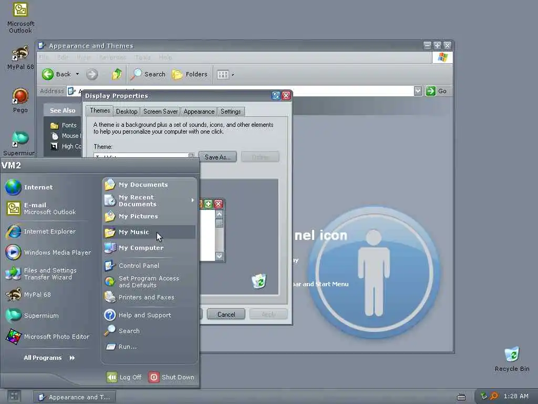
Task: Click the Shut Down button
Action: coord(172,377)
